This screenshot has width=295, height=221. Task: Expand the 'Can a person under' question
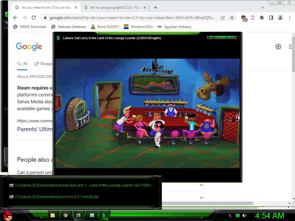tap(35, 172)
